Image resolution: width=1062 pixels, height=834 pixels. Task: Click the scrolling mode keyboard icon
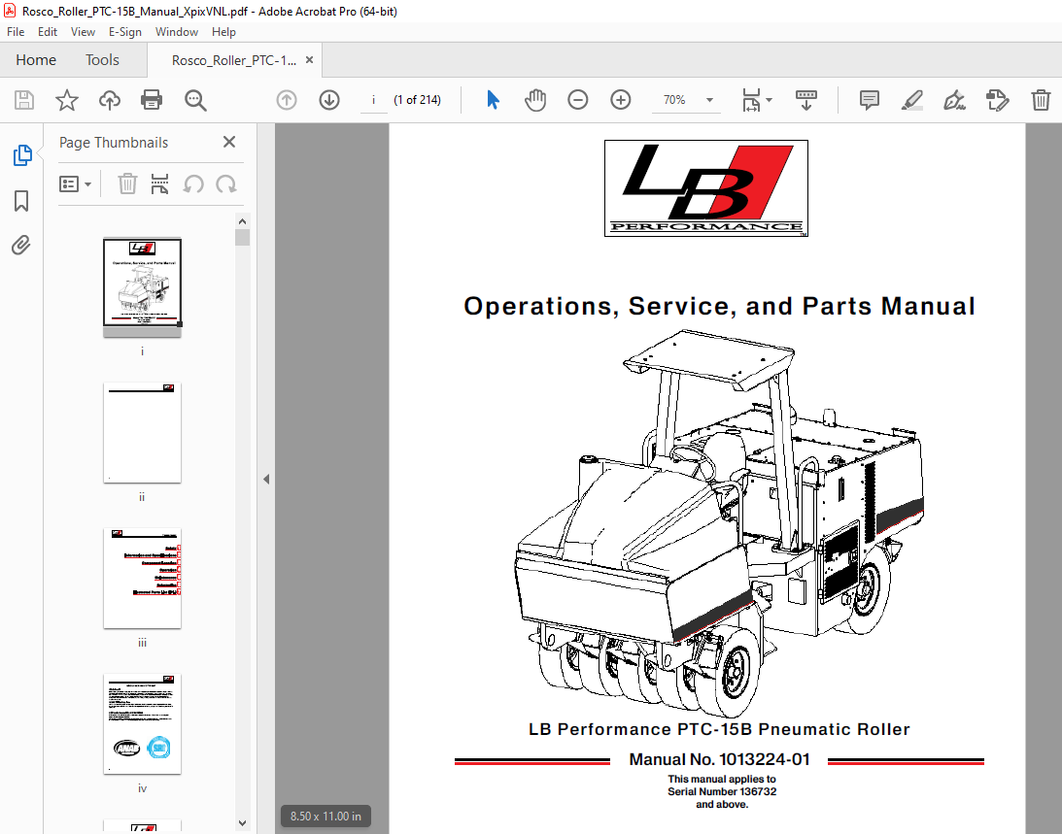tap(806, 100)
